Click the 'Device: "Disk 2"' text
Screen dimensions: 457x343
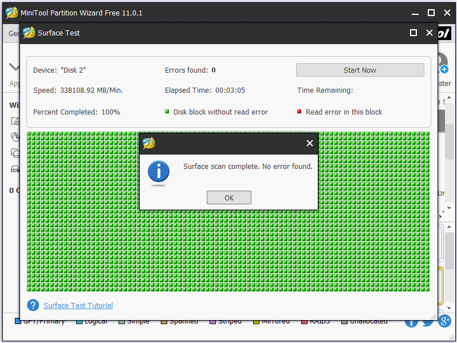[60, 70]
